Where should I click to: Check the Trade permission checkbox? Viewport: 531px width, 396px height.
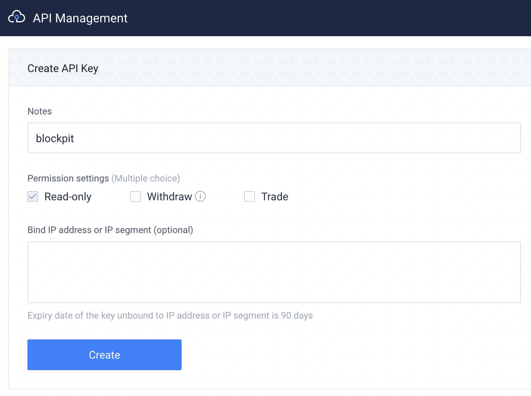[x=249, y=196]
